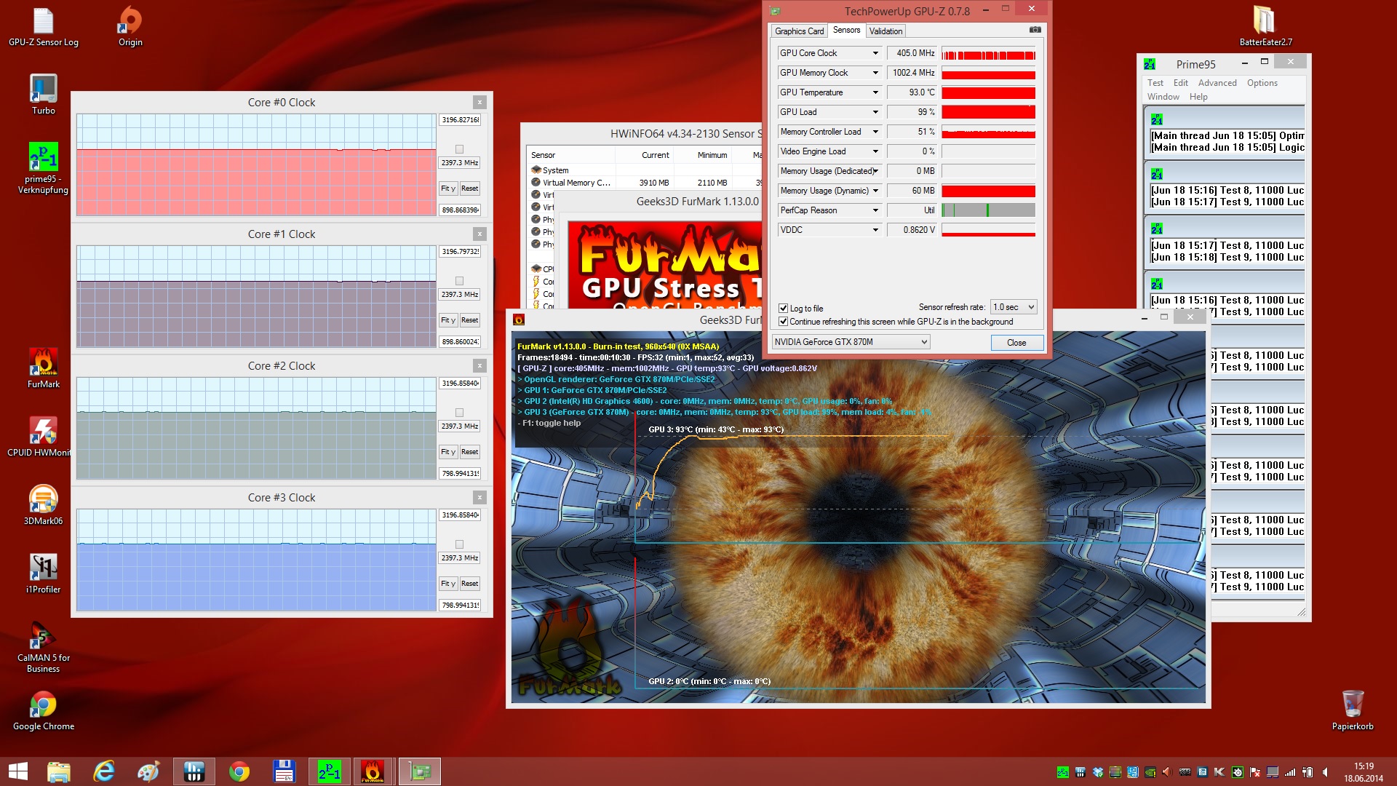Click the PerfCap Reason graph bar
This screenshot has width=1397, height=786.
(988, 210)
